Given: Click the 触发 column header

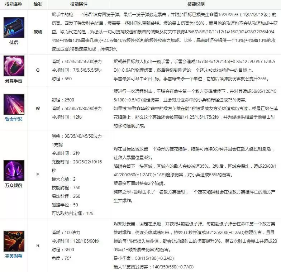Looking at the screenshot, I should [x=38, y=4].
